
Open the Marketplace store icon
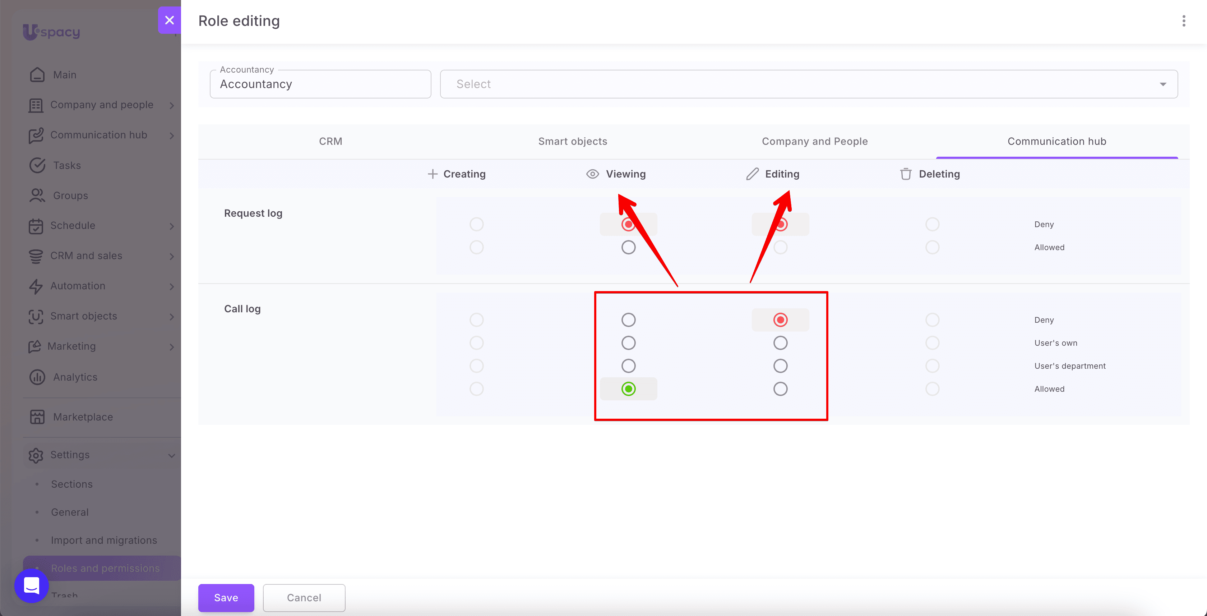click(37, 417)
